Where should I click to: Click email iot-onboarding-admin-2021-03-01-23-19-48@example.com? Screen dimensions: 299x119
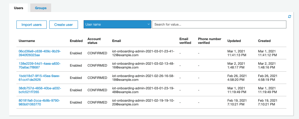pyautogui.click(x=143, y=90)
